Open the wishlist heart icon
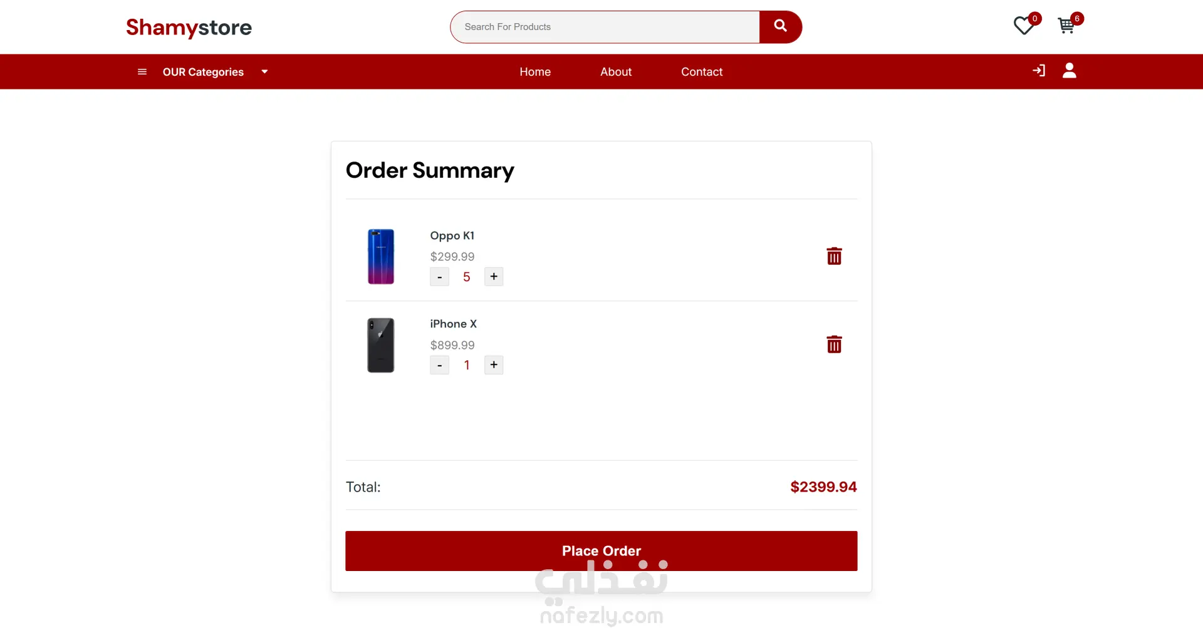 coord(1024,26)
